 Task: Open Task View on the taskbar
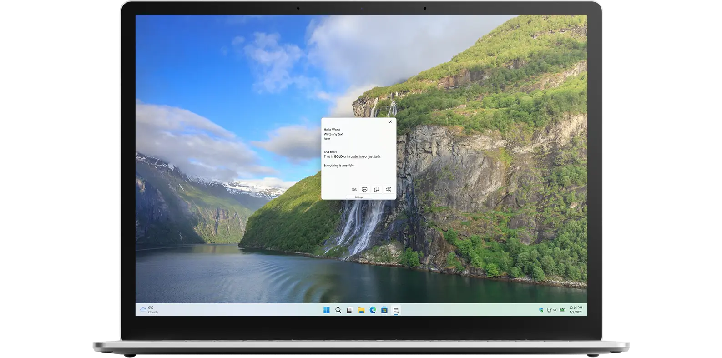coord(349,310)
